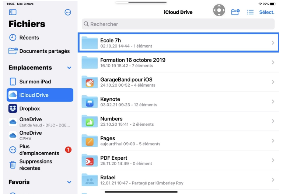The image size is (283, 194).
Task: Click "aujourd'hui 09:00 - 5 éléments" text
Action: (x=130, y=144)
